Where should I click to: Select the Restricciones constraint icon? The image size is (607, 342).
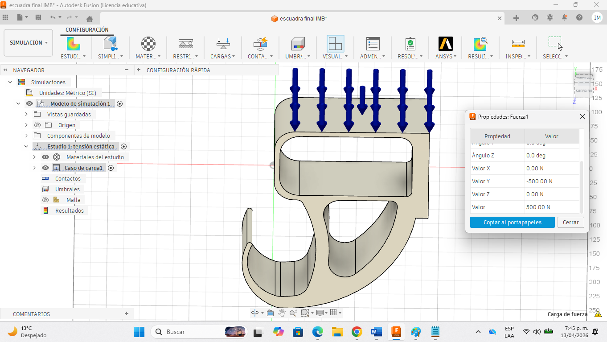(x=185, y=44)
